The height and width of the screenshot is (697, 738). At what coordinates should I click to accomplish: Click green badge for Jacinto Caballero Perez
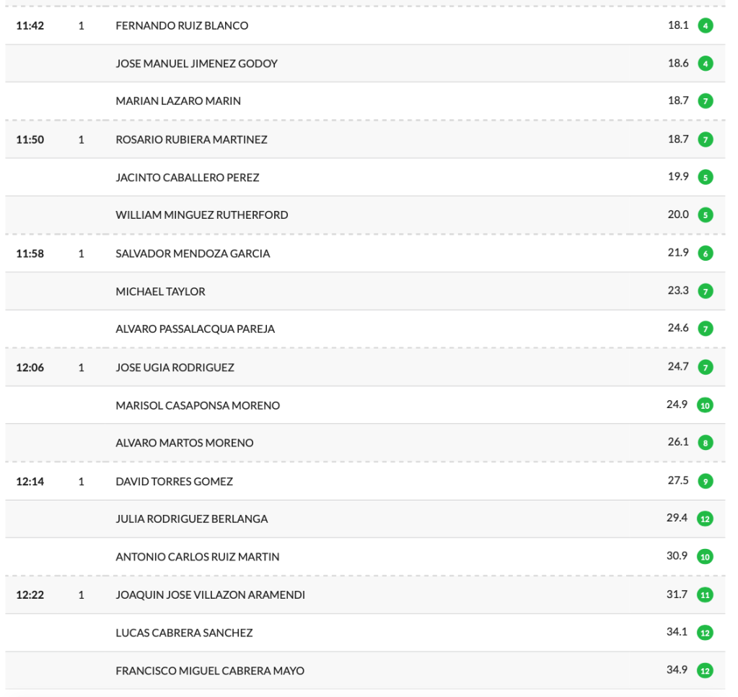point(706,178)
